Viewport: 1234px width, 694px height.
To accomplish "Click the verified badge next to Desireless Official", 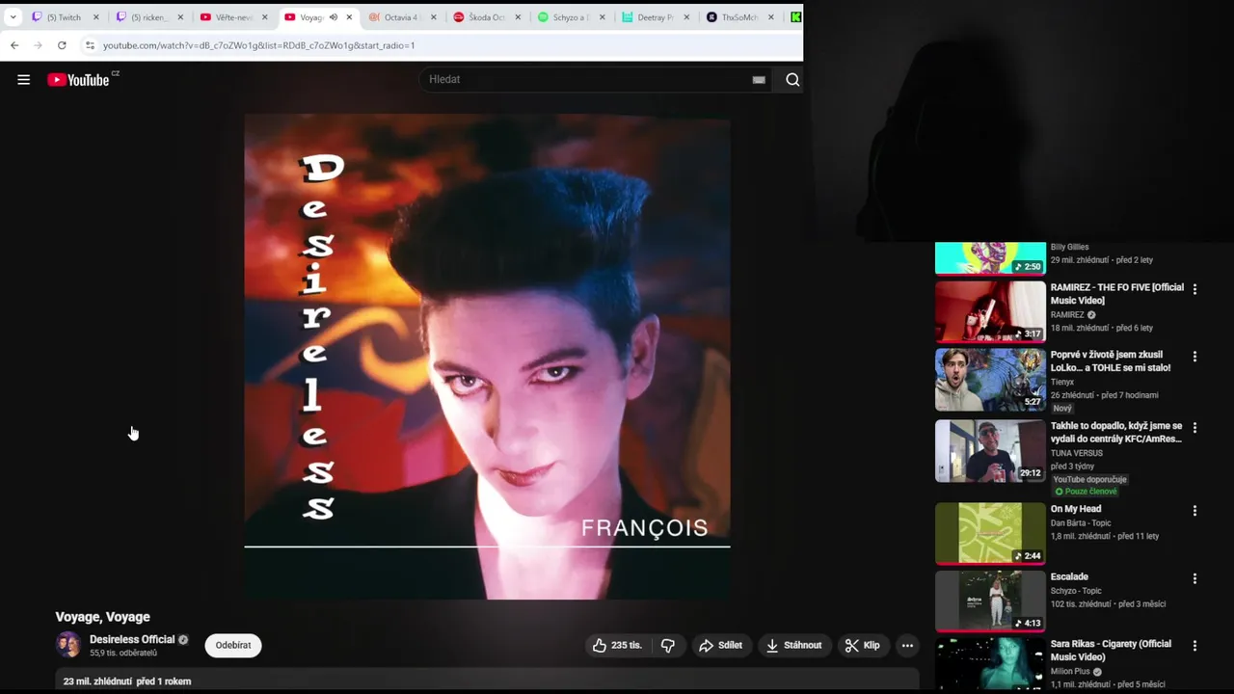I will coord(183,640).
